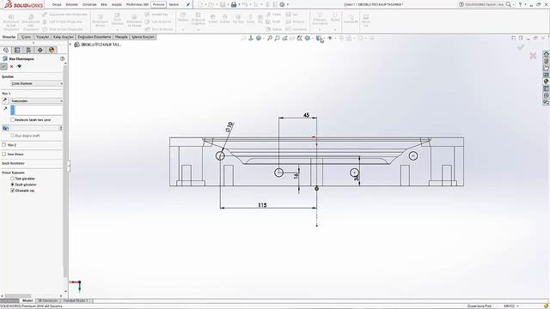
Task: Select the Seçili gövdeler radio button
Action: point(13,185)
